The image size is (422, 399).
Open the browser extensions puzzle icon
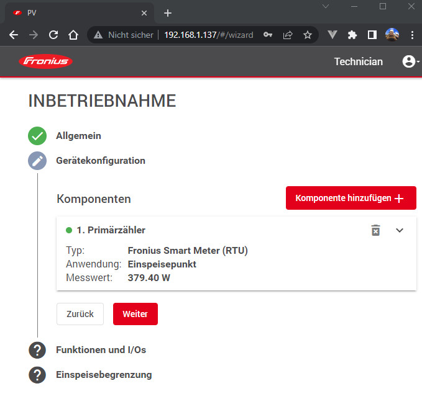pyautogui.click(x=352, y=35)
